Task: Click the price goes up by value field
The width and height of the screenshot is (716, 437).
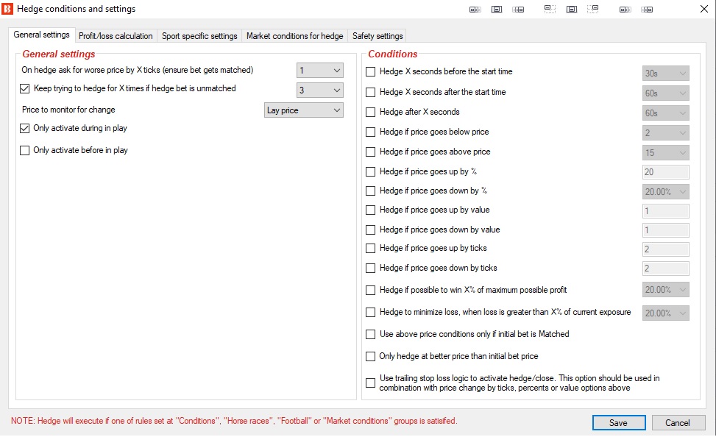Action: point(666,211)
